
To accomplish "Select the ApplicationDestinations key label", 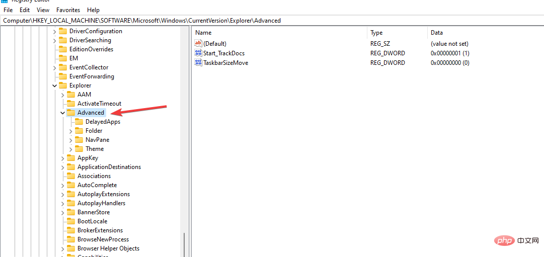I will tap(109, 167).
